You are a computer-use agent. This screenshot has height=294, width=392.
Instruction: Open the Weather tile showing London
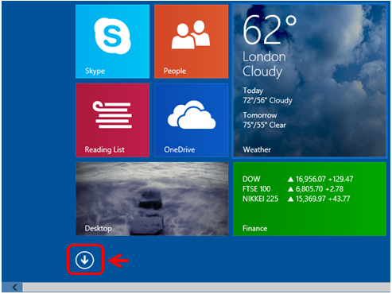click(x=309, y=81)
